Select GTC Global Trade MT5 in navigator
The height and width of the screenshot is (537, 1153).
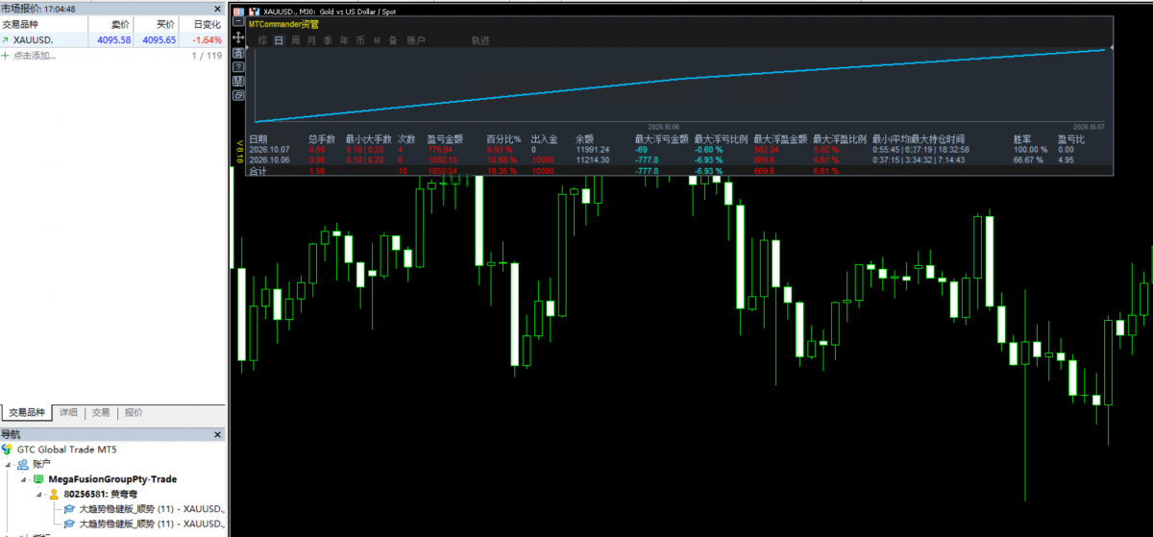pyautogui.click(x=66, y=449)
